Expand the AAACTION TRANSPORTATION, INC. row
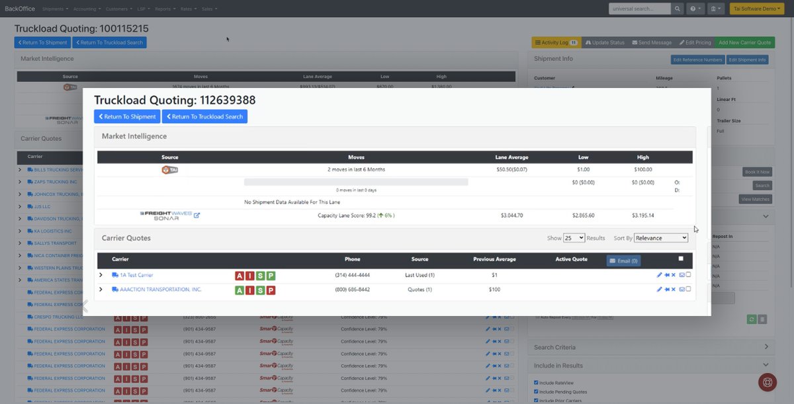This screenshot has height=404, width=794. coord(101,290)
